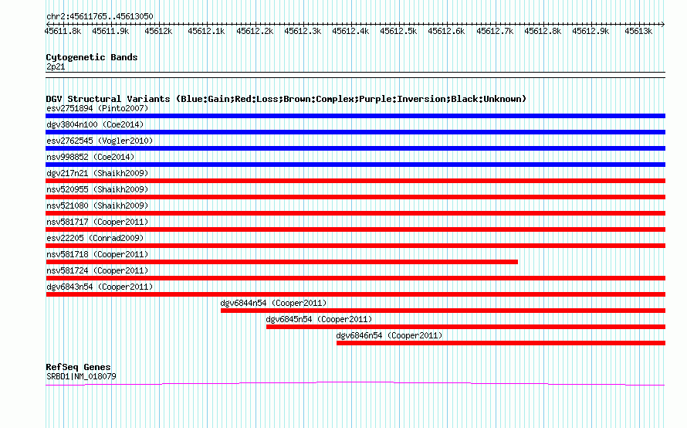Click the 45612.1k ruler tick label
This screenshot has height=428, width=687.
pyautogui.click(x=206, y=31)
